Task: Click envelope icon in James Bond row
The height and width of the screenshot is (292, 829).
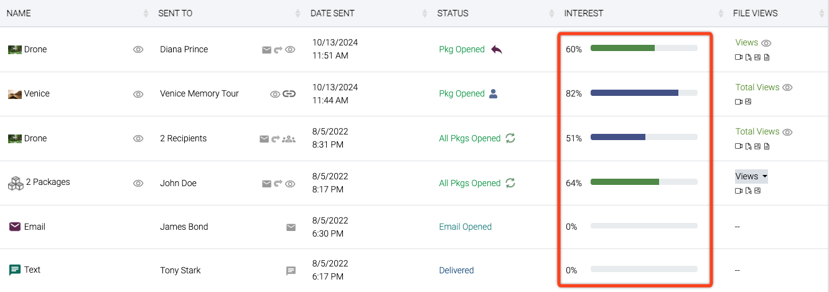Action: coord(291,227)
